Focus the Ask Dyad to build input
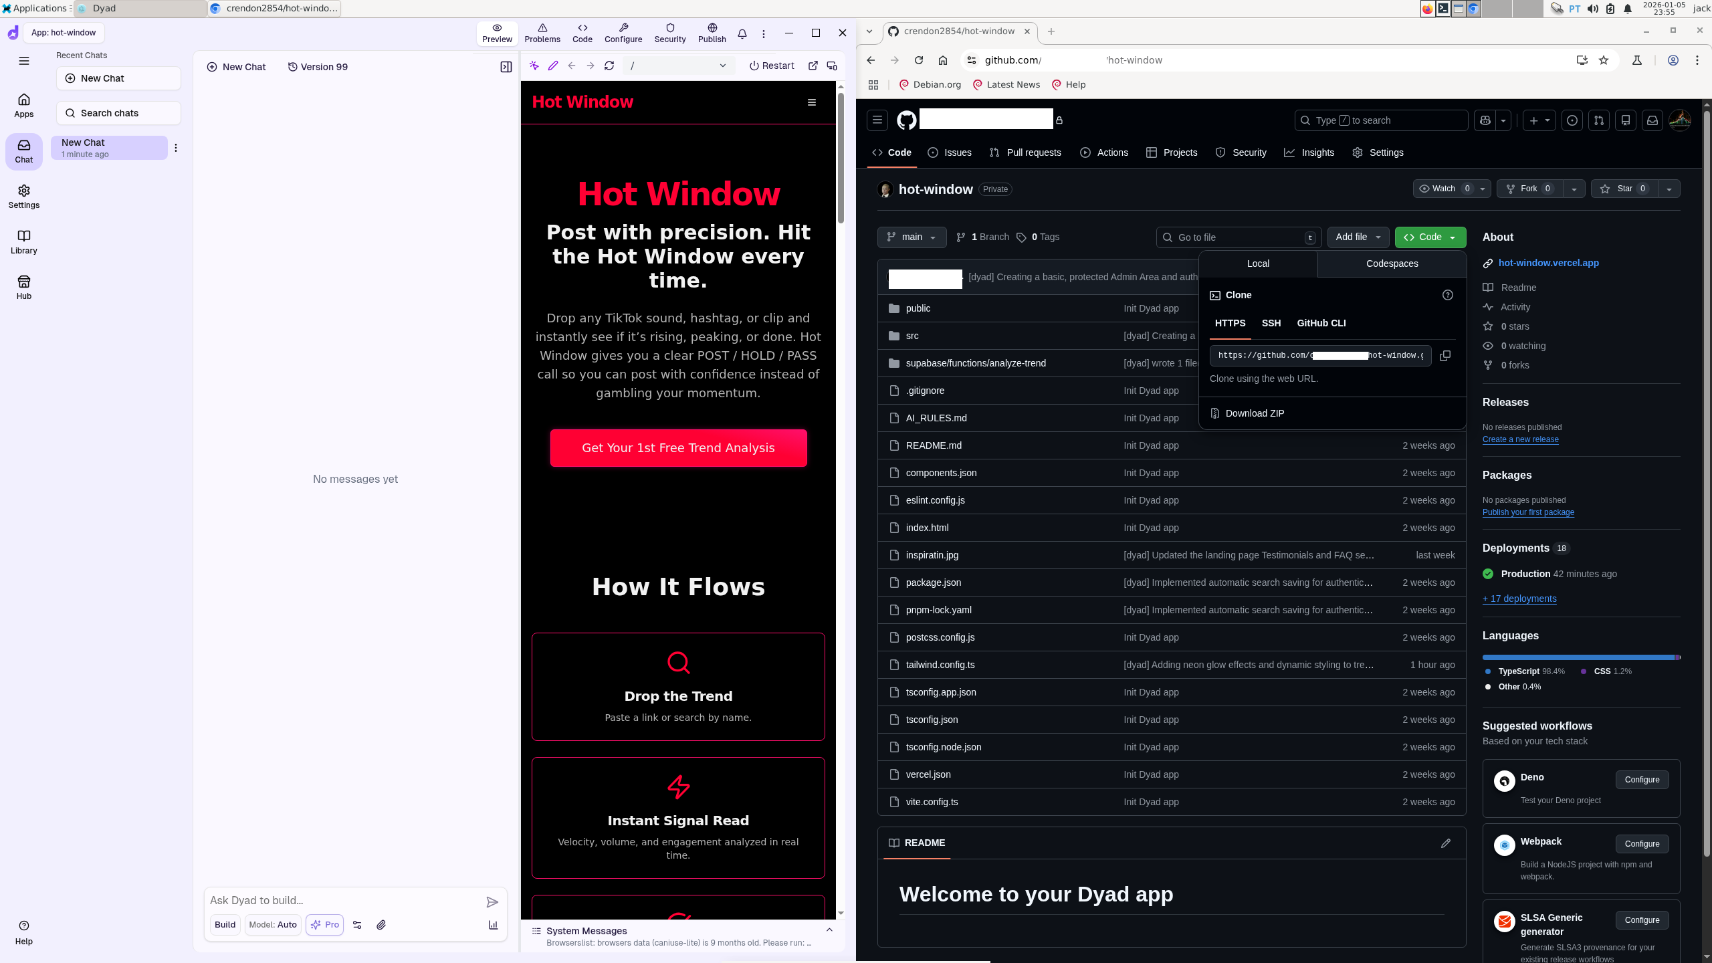Screen dimensions: 1712x963 344,901
